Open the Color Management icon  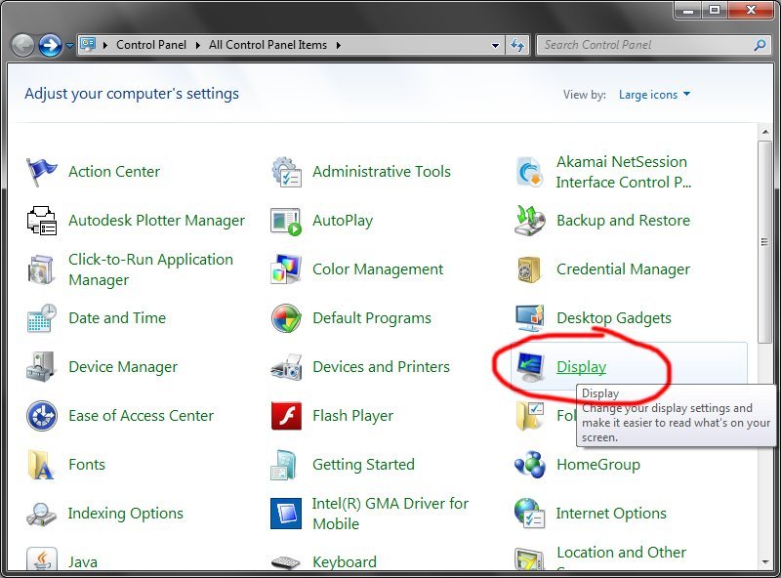pyautogui.click(x=286, y=269)
